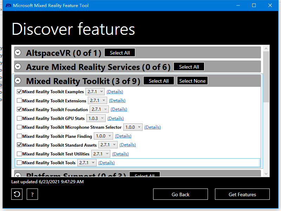Expand the AltspaceVR section
Image resolution: width=281 pixels, height=211 pixels.
tap(18, 52)
